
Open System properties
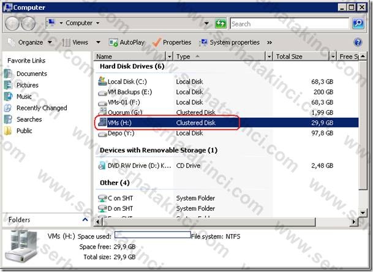[230, 42]
